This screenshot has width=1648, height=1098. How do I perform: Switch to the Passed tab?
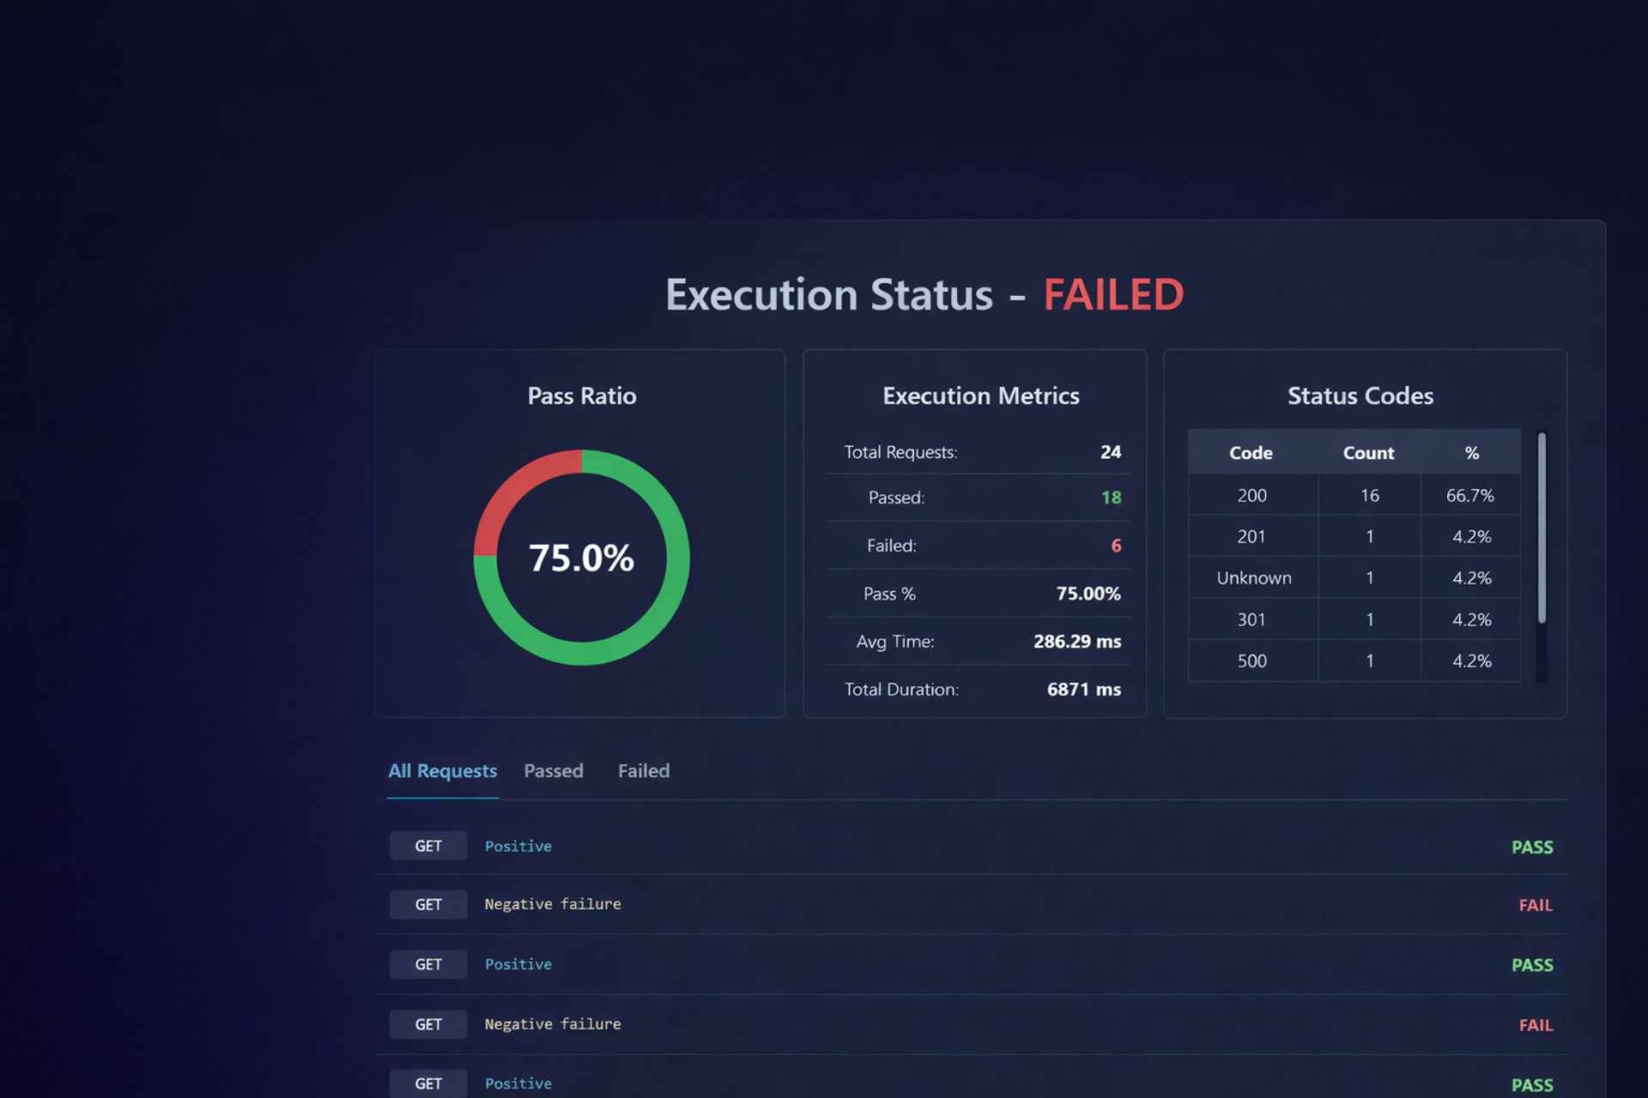[553, 770]
